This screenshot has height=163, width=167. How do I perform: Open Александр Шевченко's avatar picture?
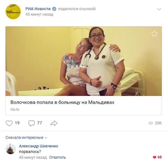pyautogui.click(x=11, y=149)
